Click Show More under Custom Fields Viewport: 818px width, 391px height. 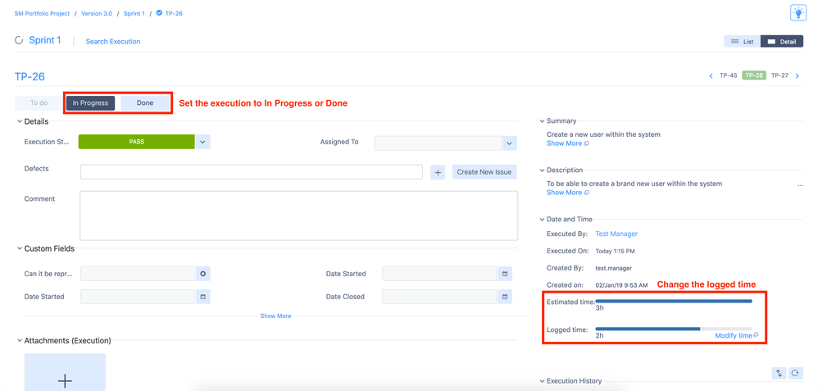pyautogui.click(x=276, y=316)
